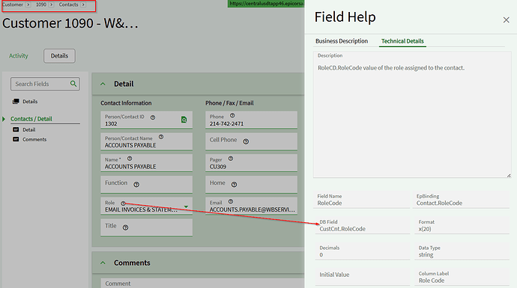This screenshot has width=517, height=288.
Task: Open help icon for Title field
Action: click(125, 227)
